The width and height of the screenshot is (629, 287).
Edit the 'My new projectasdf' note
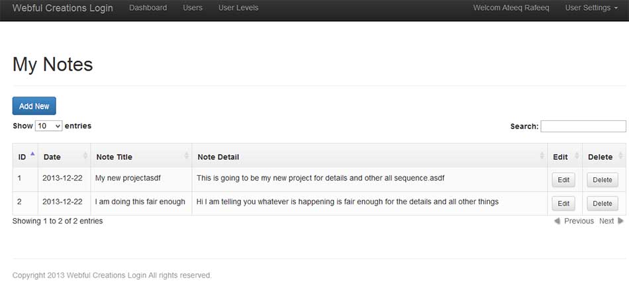click(563, 179)
